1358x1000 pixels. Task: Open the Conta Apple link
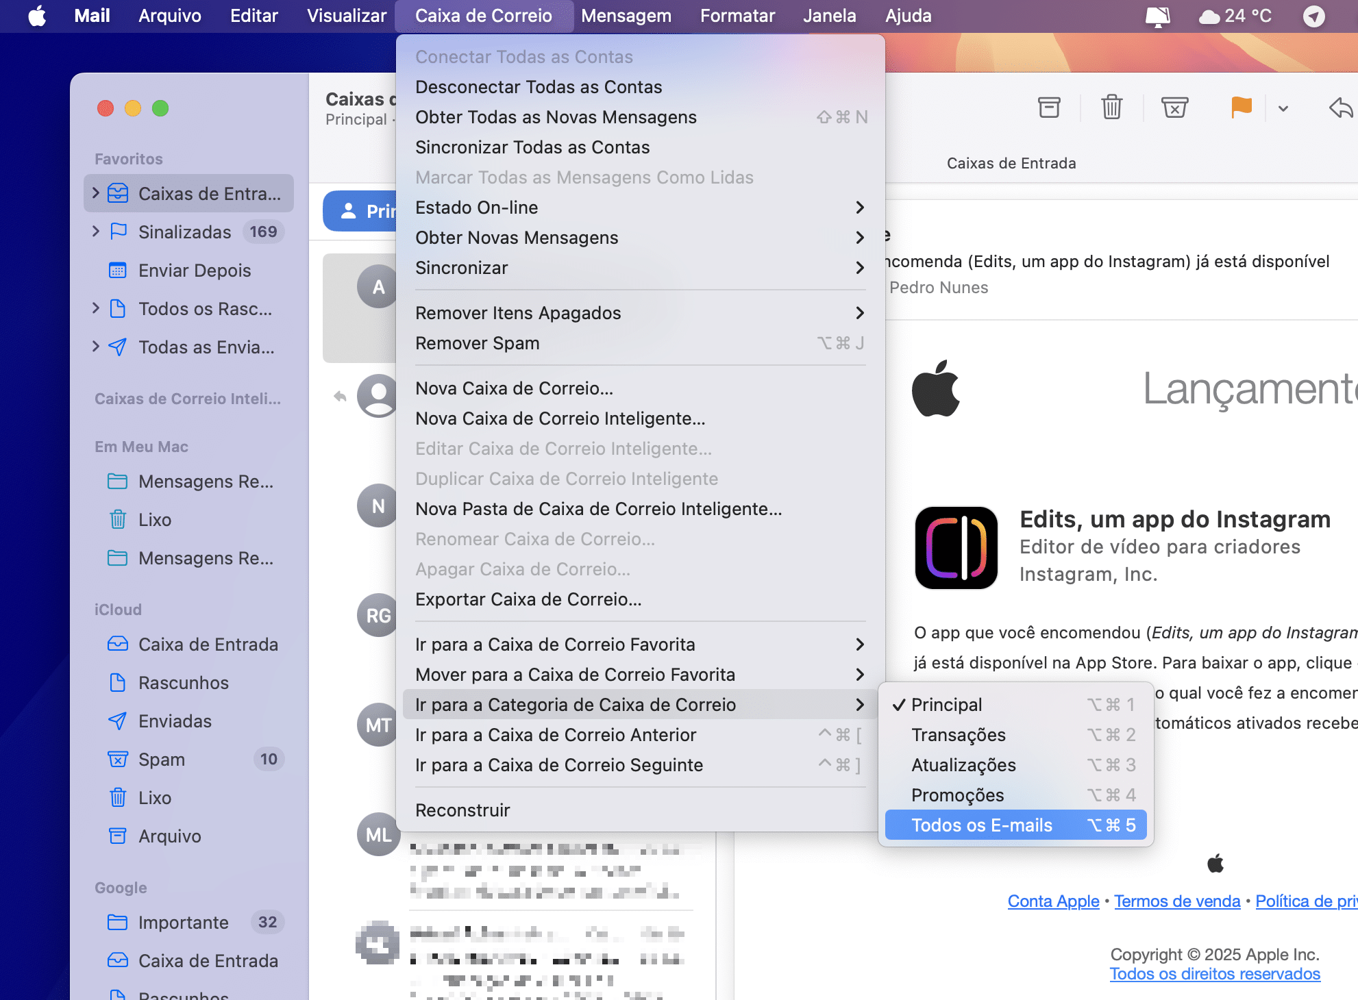click(1053, 901)
